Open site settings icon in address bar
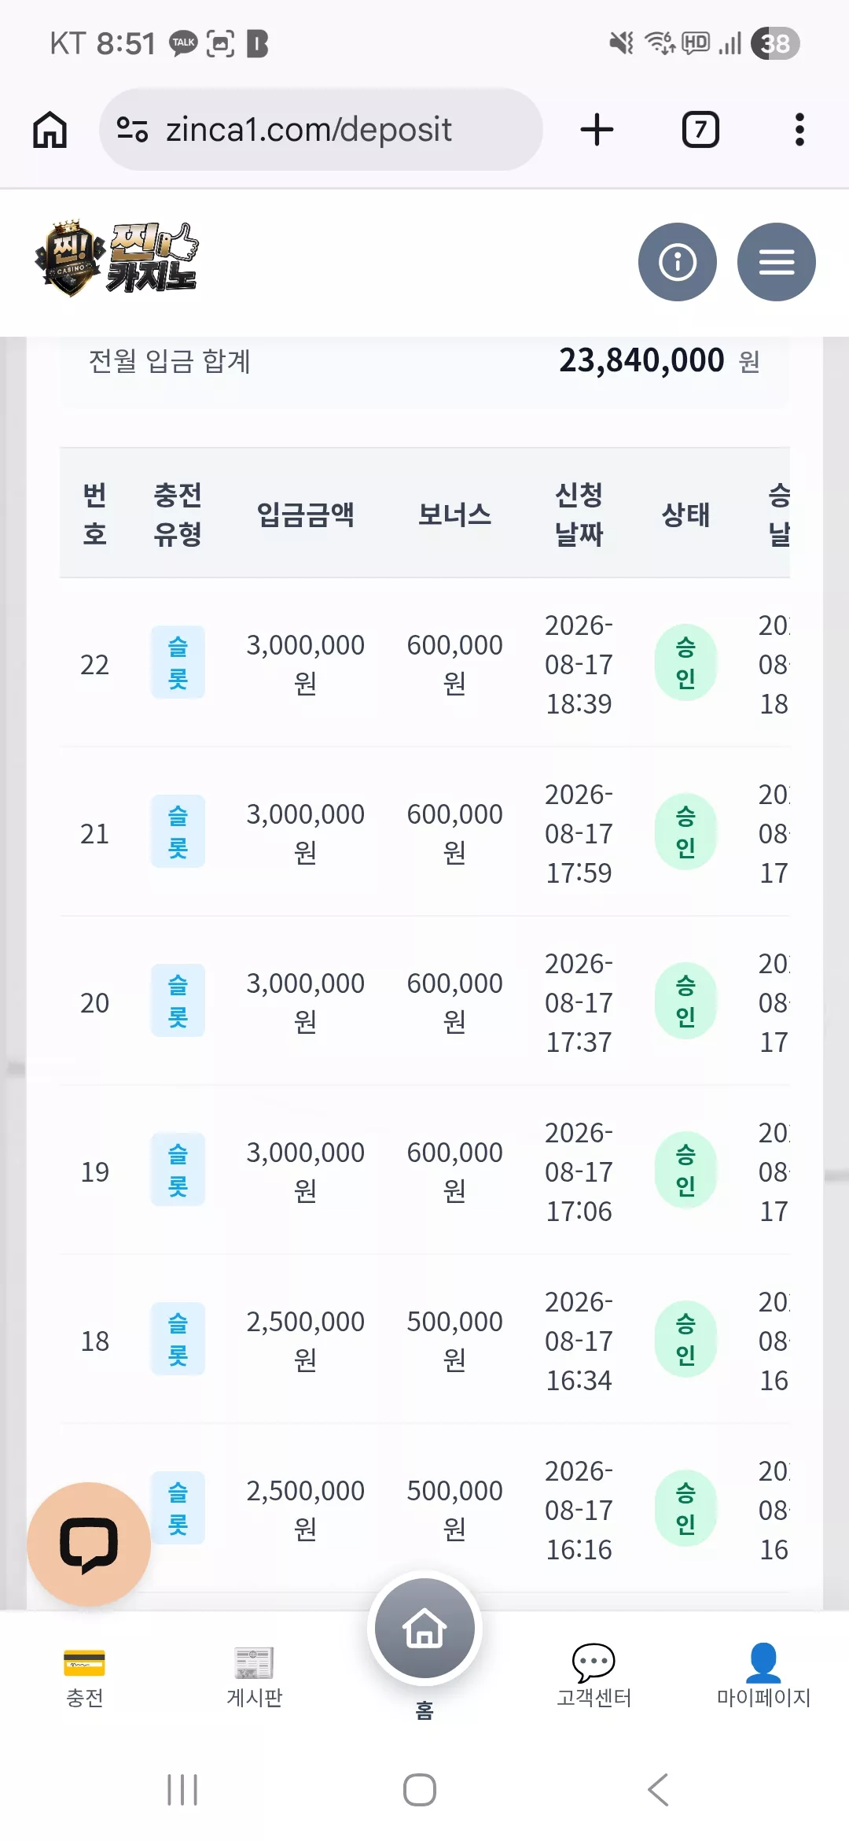Screen dimensions: 849x1841 132,129
